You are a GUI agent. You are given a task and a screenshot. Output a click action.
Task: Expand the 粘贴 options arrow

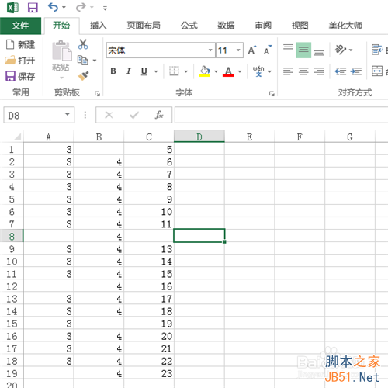61,78
